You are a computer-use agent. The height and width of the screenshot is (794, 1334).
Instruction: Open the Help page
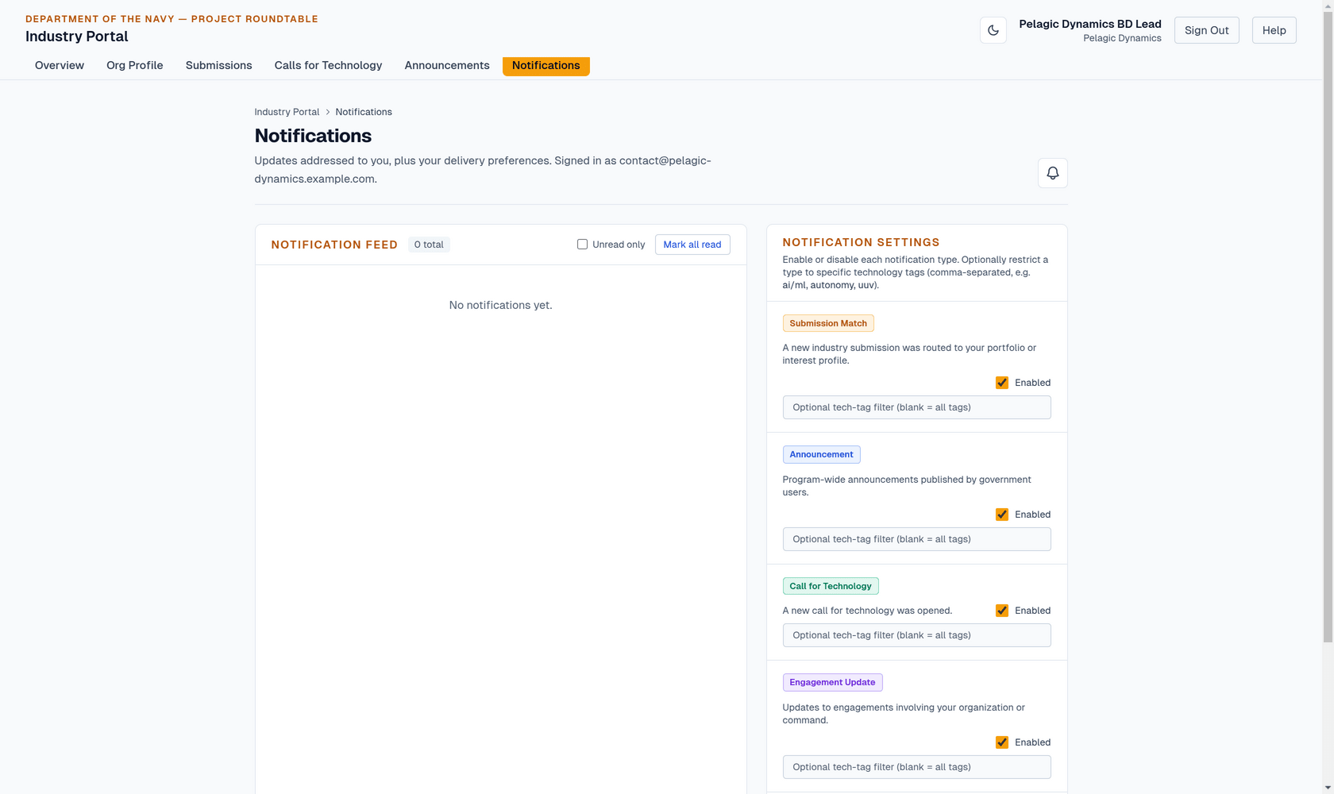pyautogui.click(x=1274, y=30)
